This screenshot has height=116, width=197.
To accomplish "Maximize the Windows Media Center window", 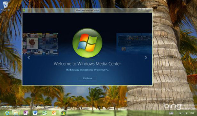I will (144, 10).
